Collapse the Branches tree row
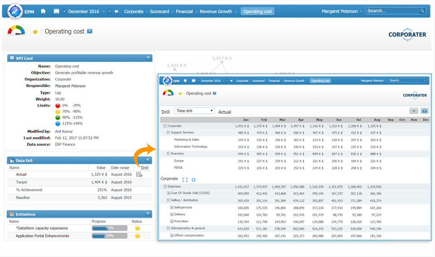The image size is (435, 257). tap(169, 154)
